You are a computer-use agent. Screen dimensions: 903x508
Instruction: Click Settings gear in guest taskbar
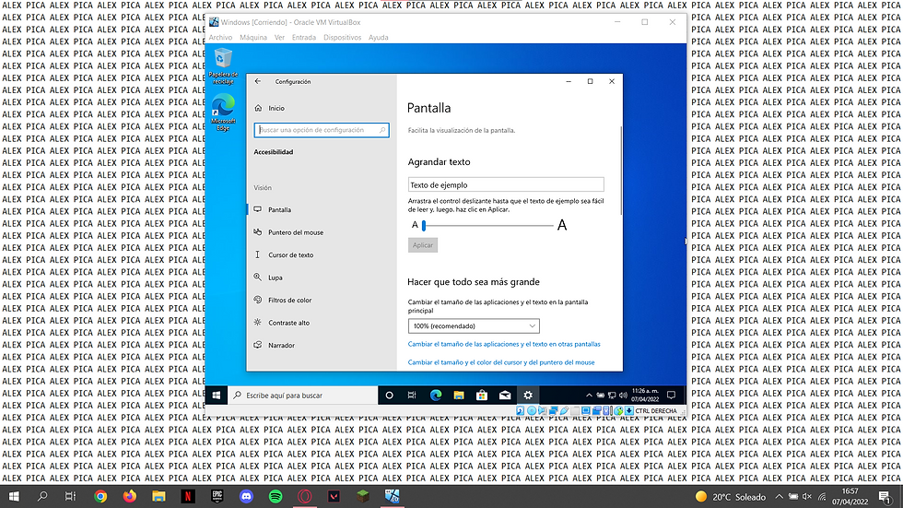pyautogui.click(x=528, y=396)
